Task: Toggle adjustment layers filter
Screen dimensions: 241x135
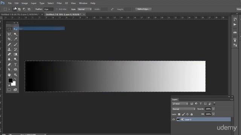Action: click(x=196, y=104)
